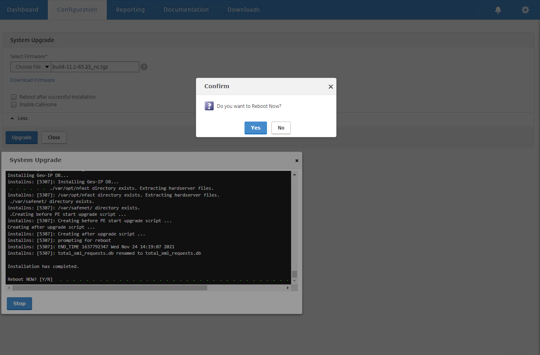This screenshot has height=355, width=540.
Task: Click 'Do you want to Reboot Now?' text
Action: pos(249,106)
